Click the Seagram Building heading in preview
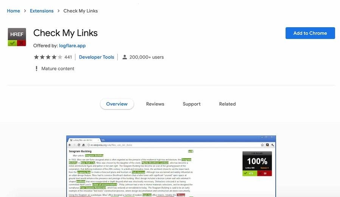This screenshot has width=340, height=197. click(80, 151)
